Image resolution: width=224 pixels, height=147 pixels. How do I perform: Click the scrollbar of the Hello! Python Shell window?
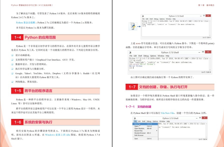(210, 64)
